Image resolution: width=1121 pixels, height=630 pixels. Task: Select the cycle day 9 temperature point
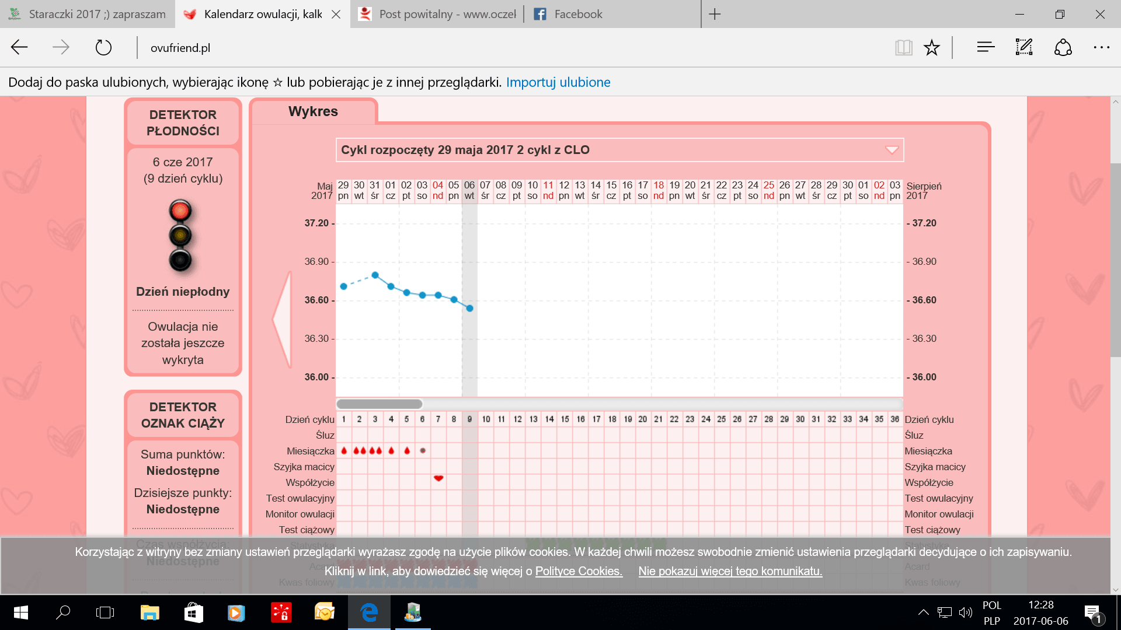point(469,308)
